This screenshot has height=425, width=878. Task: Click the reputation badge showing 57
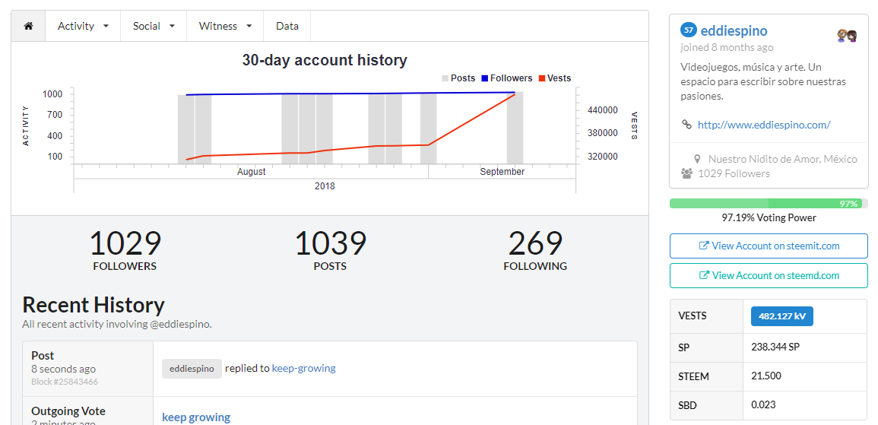pyautogui.click(x=689, y=30)
